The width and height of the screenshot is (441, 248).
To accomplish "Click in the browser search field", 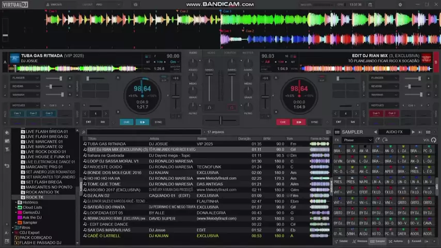I will point(145,132).
